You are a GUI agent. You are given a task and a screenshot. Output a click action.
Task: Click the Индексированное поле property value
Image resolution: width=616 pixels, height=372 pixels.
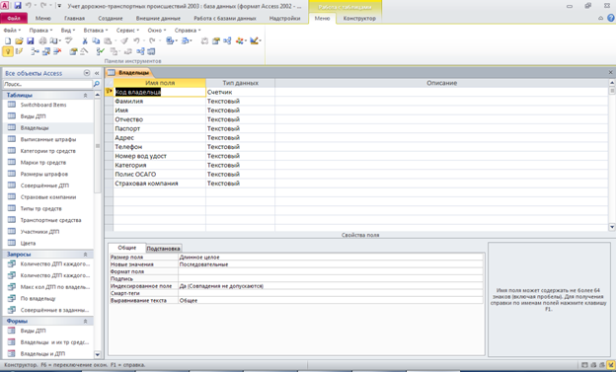(331, 286)
